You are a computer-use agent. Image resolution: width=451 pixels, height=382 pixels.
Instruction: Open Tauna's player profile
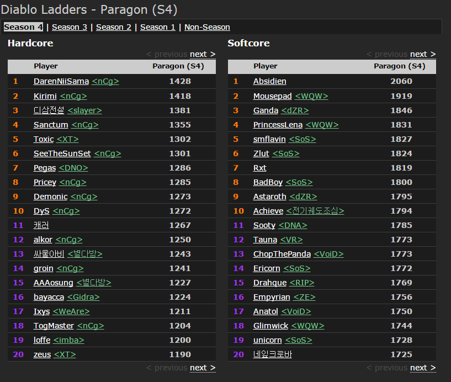(265, 240)
